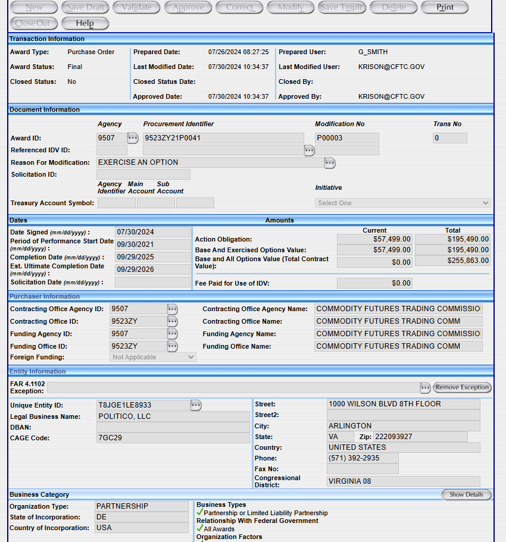Click the total Base and All Options Value field
This screenshot has height=542, width=506.
pos(452,261)
